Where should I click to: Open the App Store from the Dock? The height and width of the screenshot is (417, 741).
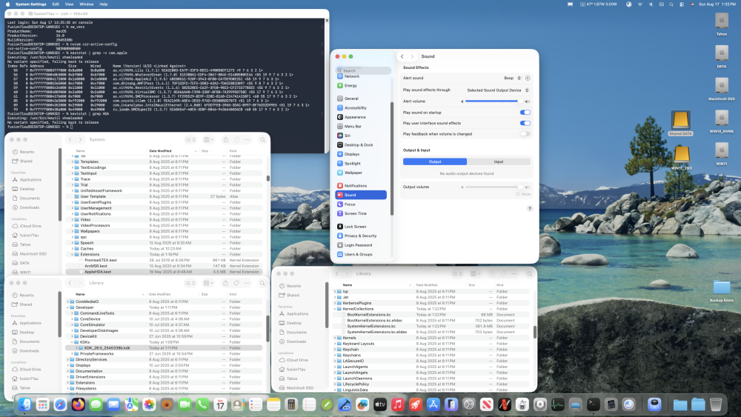pos(433,404)
